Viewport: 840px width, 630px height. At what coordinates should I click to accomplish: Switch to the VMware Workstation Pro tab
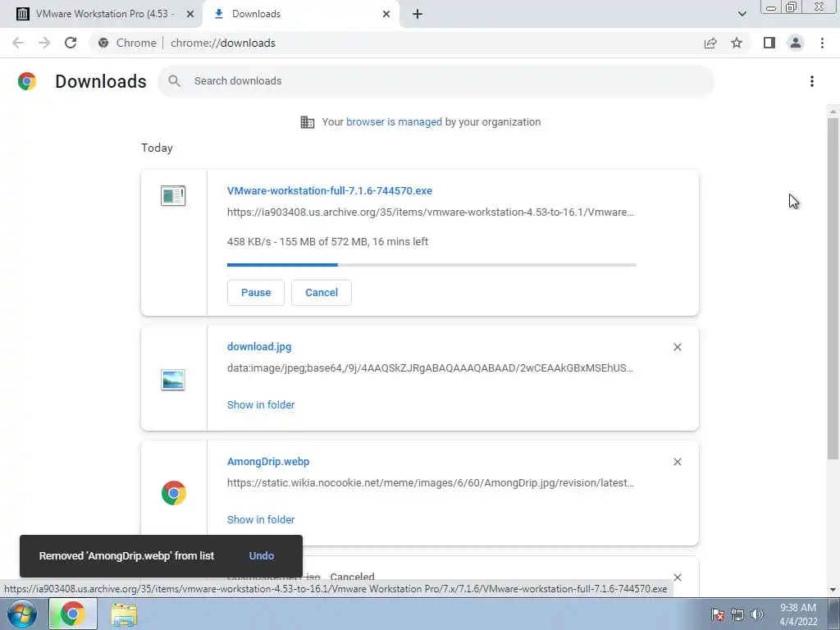click(x=102, y=14)
